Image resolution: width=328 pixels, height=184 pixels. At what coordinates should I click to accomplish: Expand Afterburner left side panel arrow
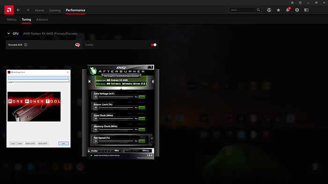[x=89, y=81]
